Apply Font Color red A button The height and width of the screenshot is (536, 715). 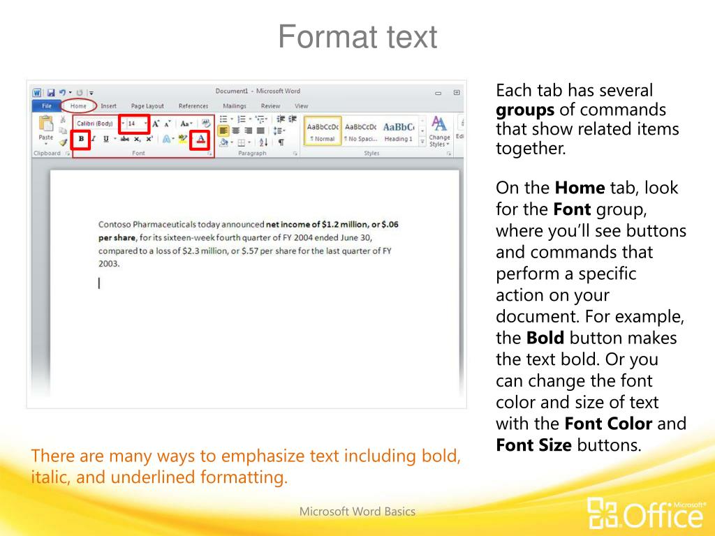(200, 140)
